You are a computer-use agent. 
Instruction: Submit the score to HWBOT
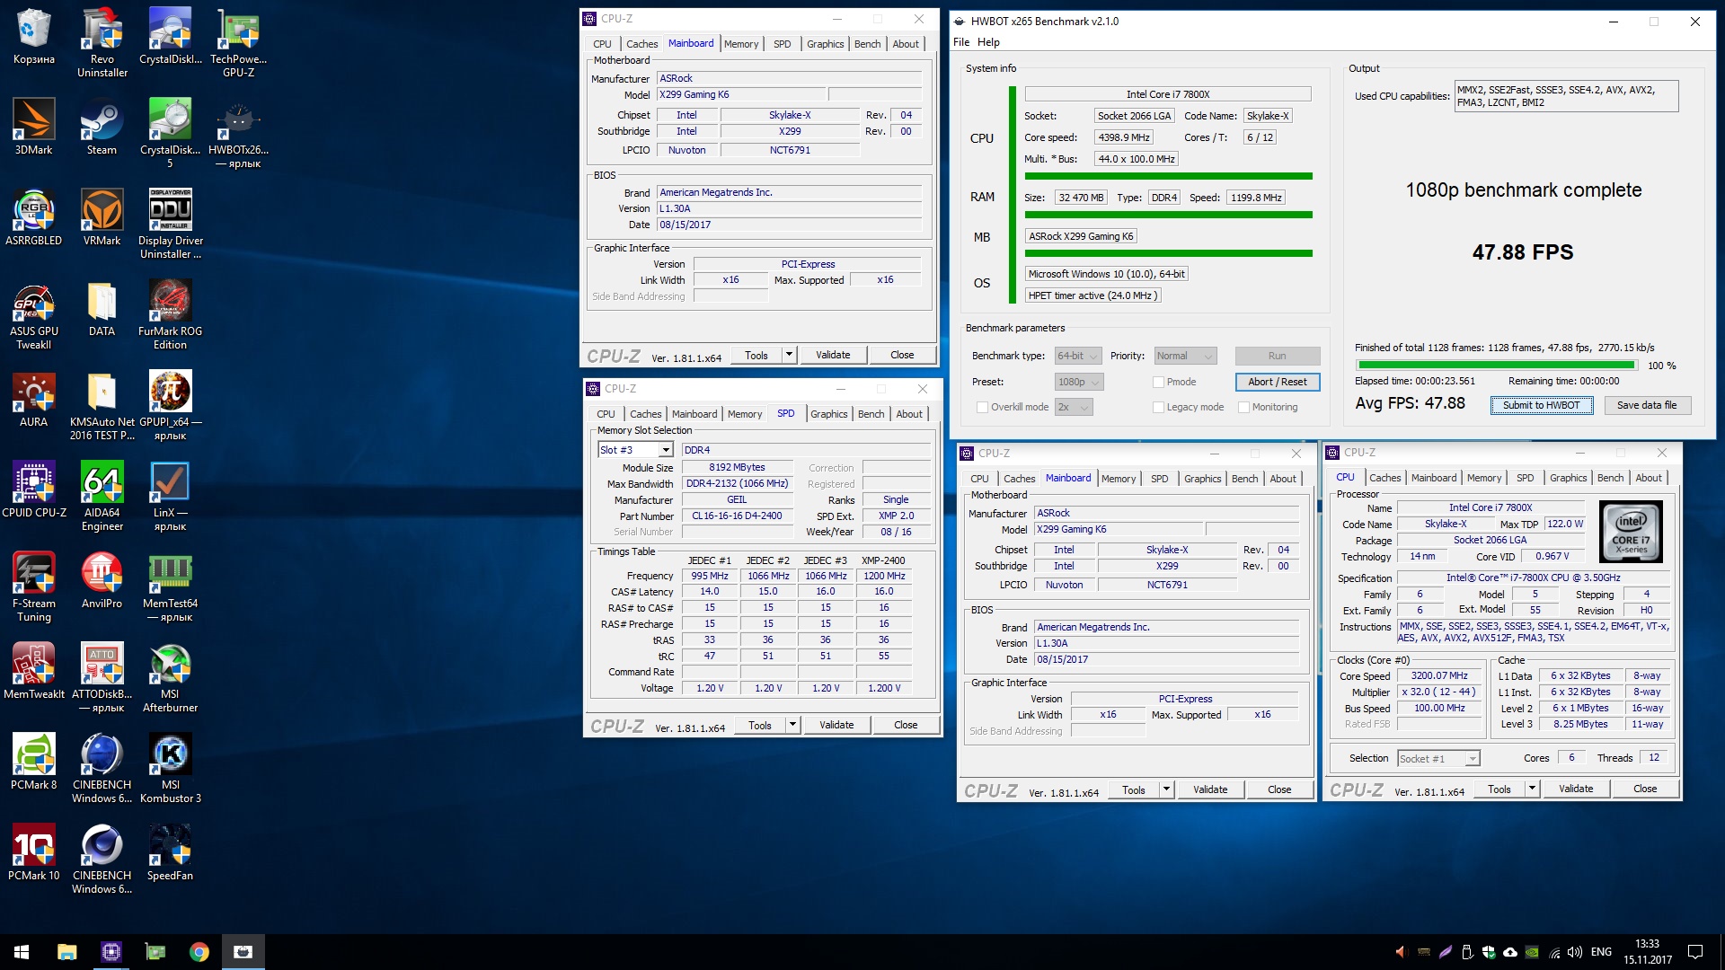pos(1541,405)
